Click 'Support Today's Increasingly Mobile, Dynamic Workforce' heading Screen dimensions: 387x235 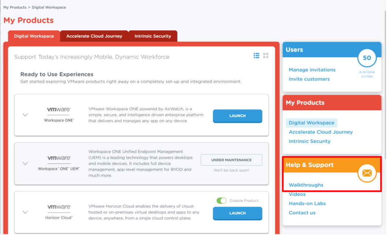(91, 57)
